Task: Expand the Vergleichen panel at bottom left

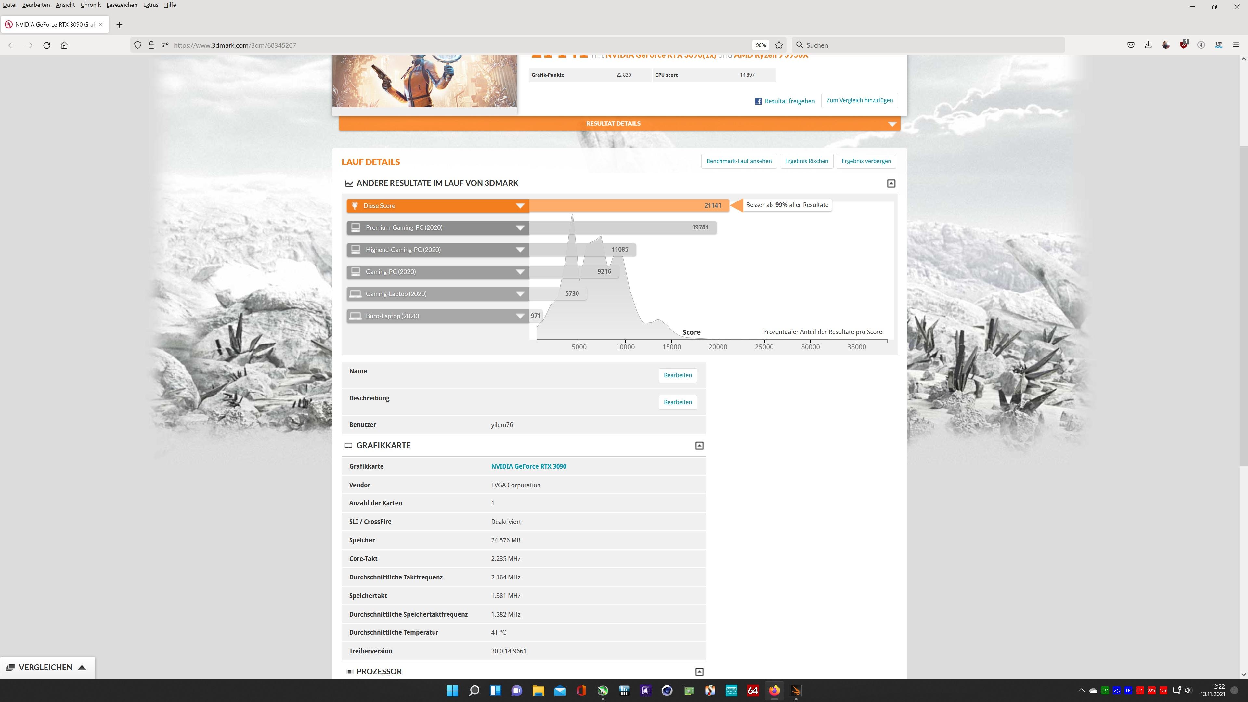Action: coord(46,667)
